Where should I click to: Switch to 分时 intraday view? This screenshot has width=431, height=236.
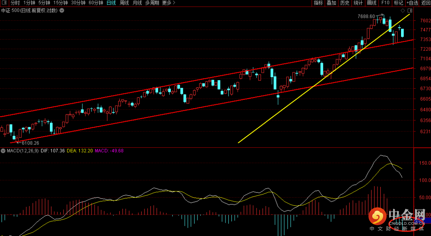(x=15, y=3)
